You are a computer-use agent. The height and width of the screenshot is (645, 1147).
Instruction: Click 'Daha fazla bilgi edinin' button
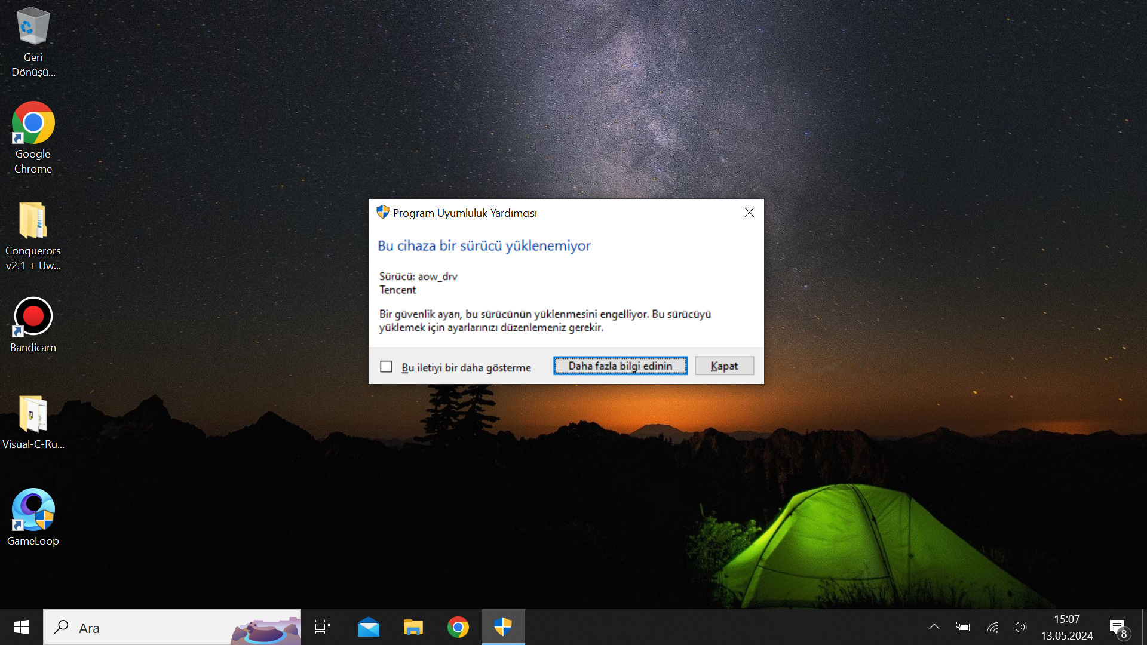tap(620, 366)
